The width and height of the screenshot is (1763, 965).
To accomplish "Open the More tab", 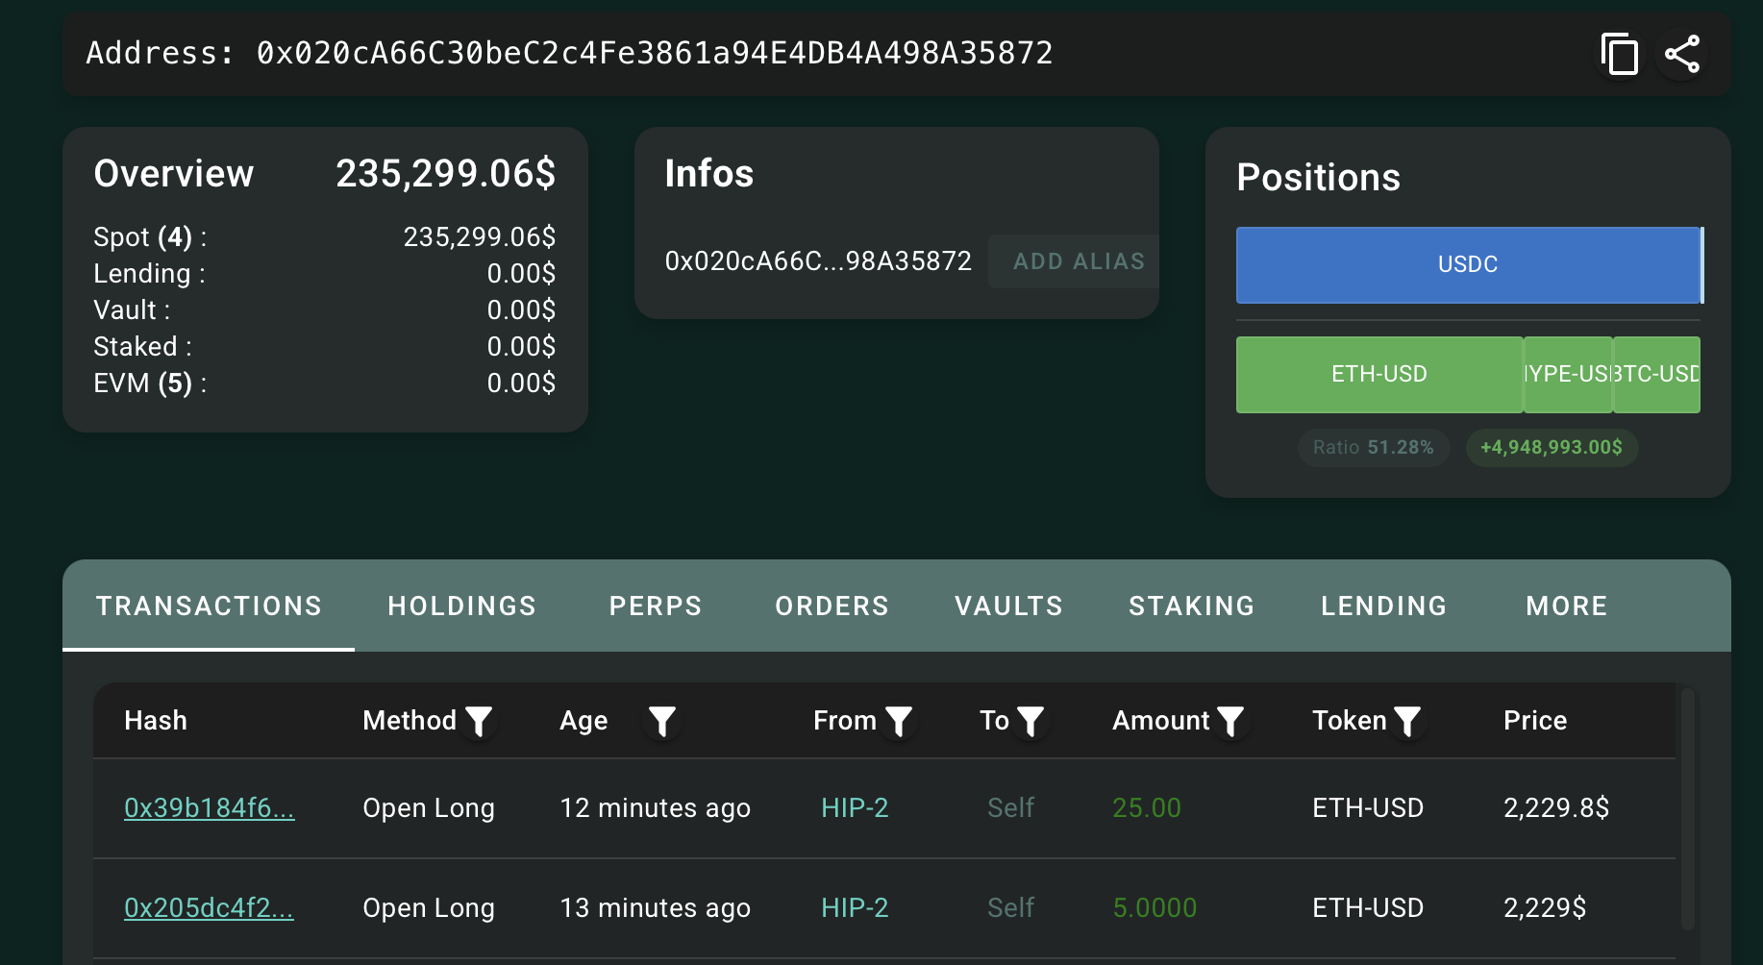I will click(1567, 606).
